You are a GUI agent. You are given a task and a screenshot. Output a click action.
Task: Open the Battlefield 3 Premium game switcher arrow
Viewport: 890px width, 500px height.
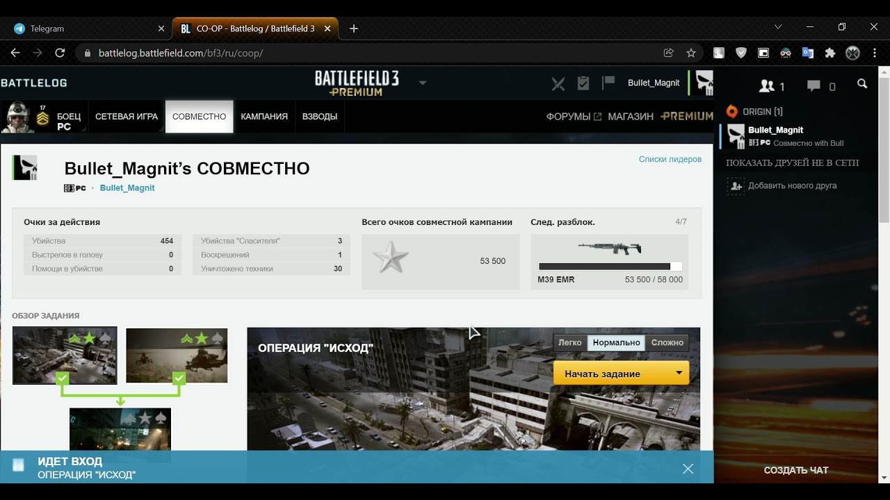point(422,83)
